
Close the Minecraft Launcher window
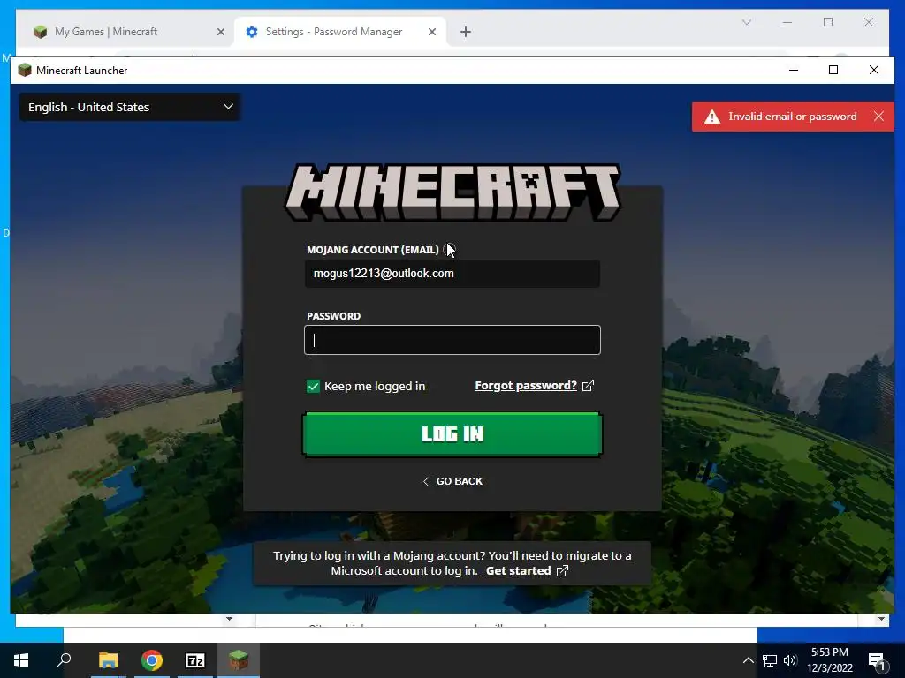(874, 71)
